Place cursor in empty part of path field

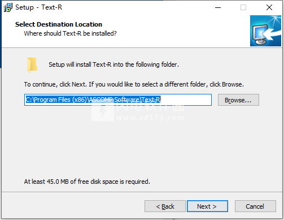click(x=186, y=100)
